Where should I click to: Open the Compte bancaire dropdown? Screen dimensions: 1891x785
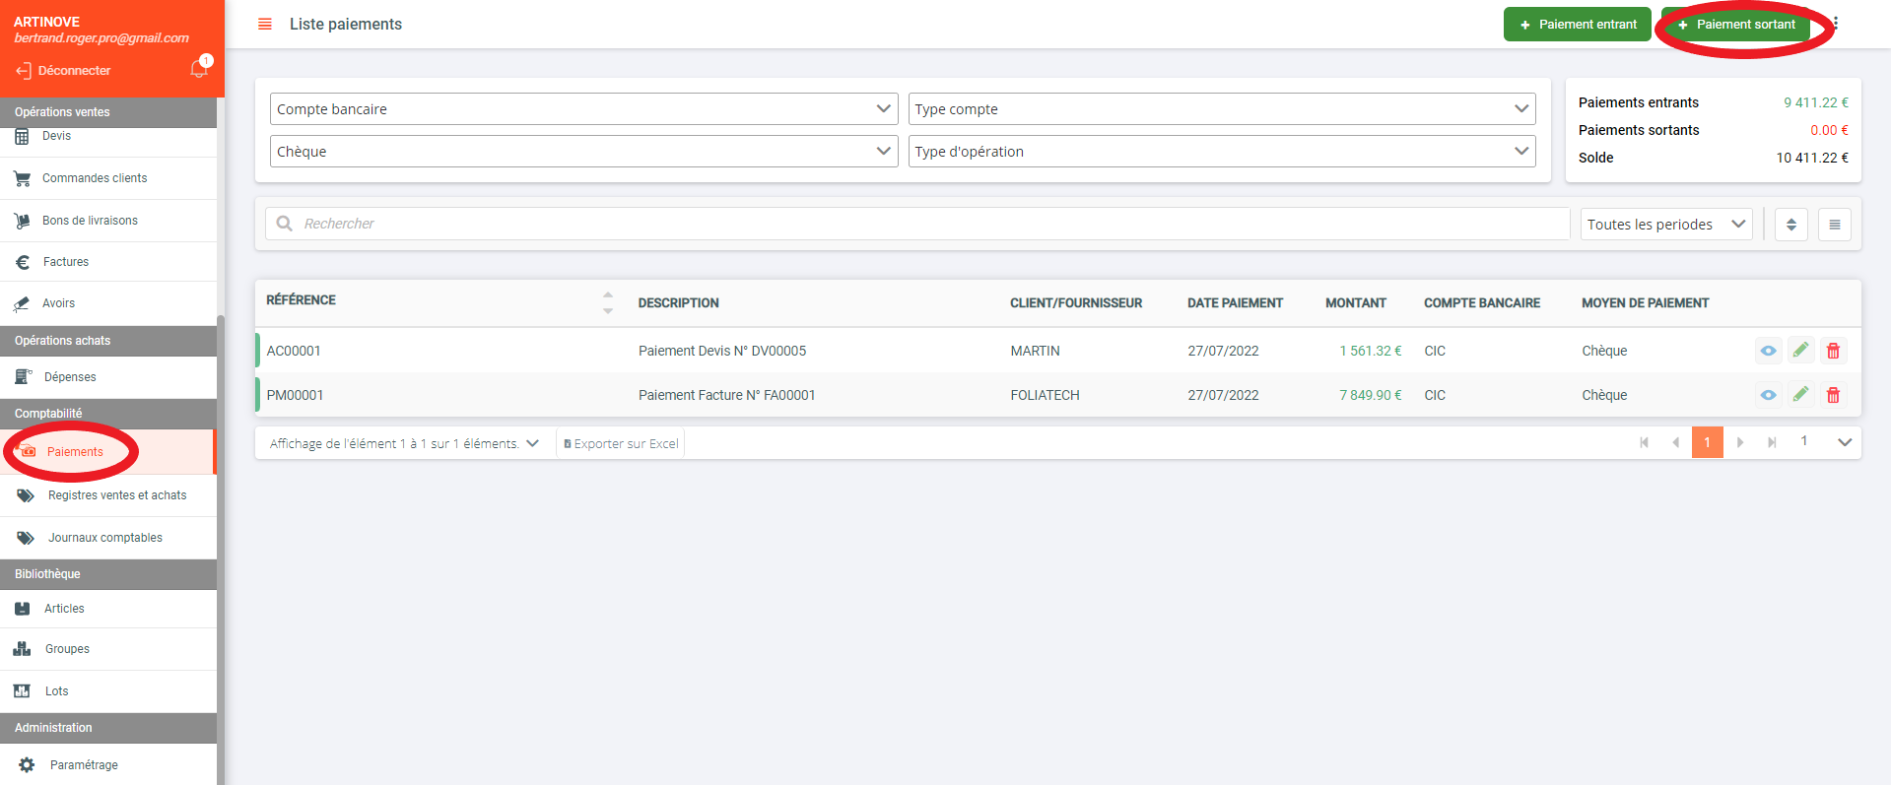(583, 109)
